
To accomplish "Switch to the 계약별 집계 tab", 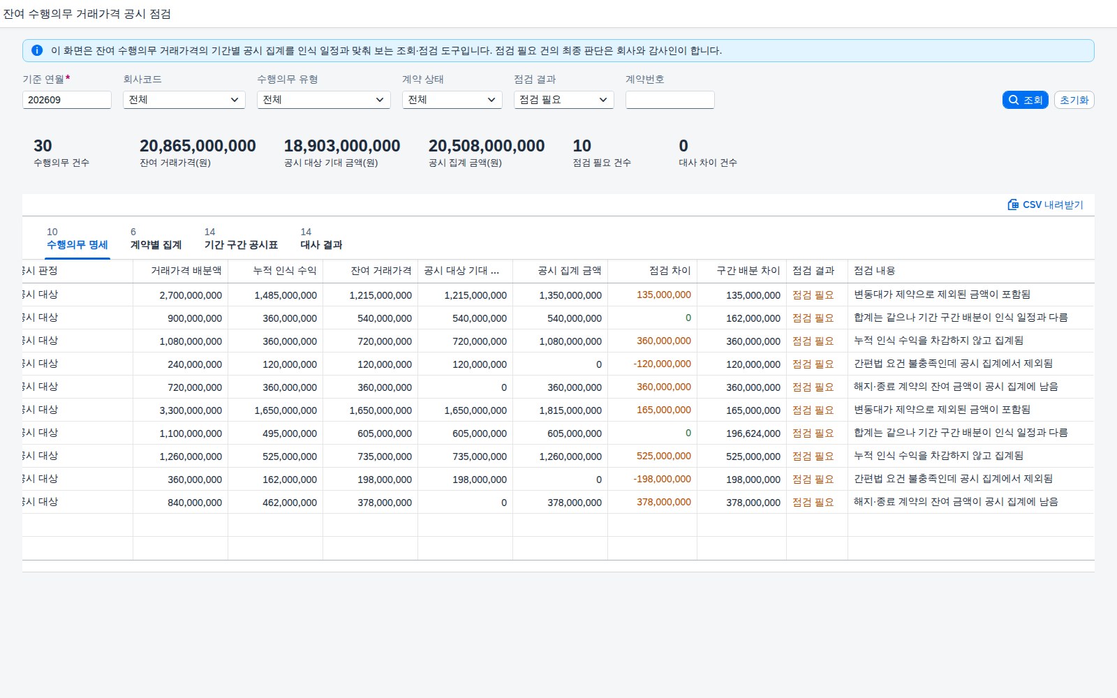I will pos(156,239).
